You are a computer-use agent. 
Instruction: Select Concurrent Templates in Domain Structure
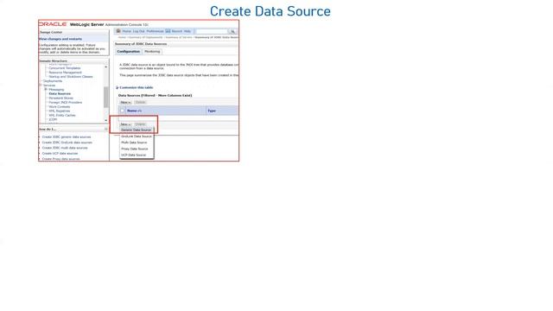click(65, 68)
